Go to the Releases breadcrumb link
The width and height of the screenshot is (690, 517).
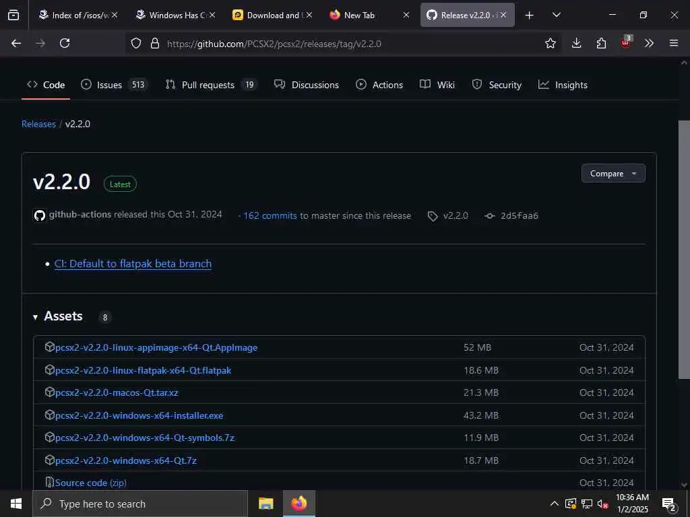point(38,124)
